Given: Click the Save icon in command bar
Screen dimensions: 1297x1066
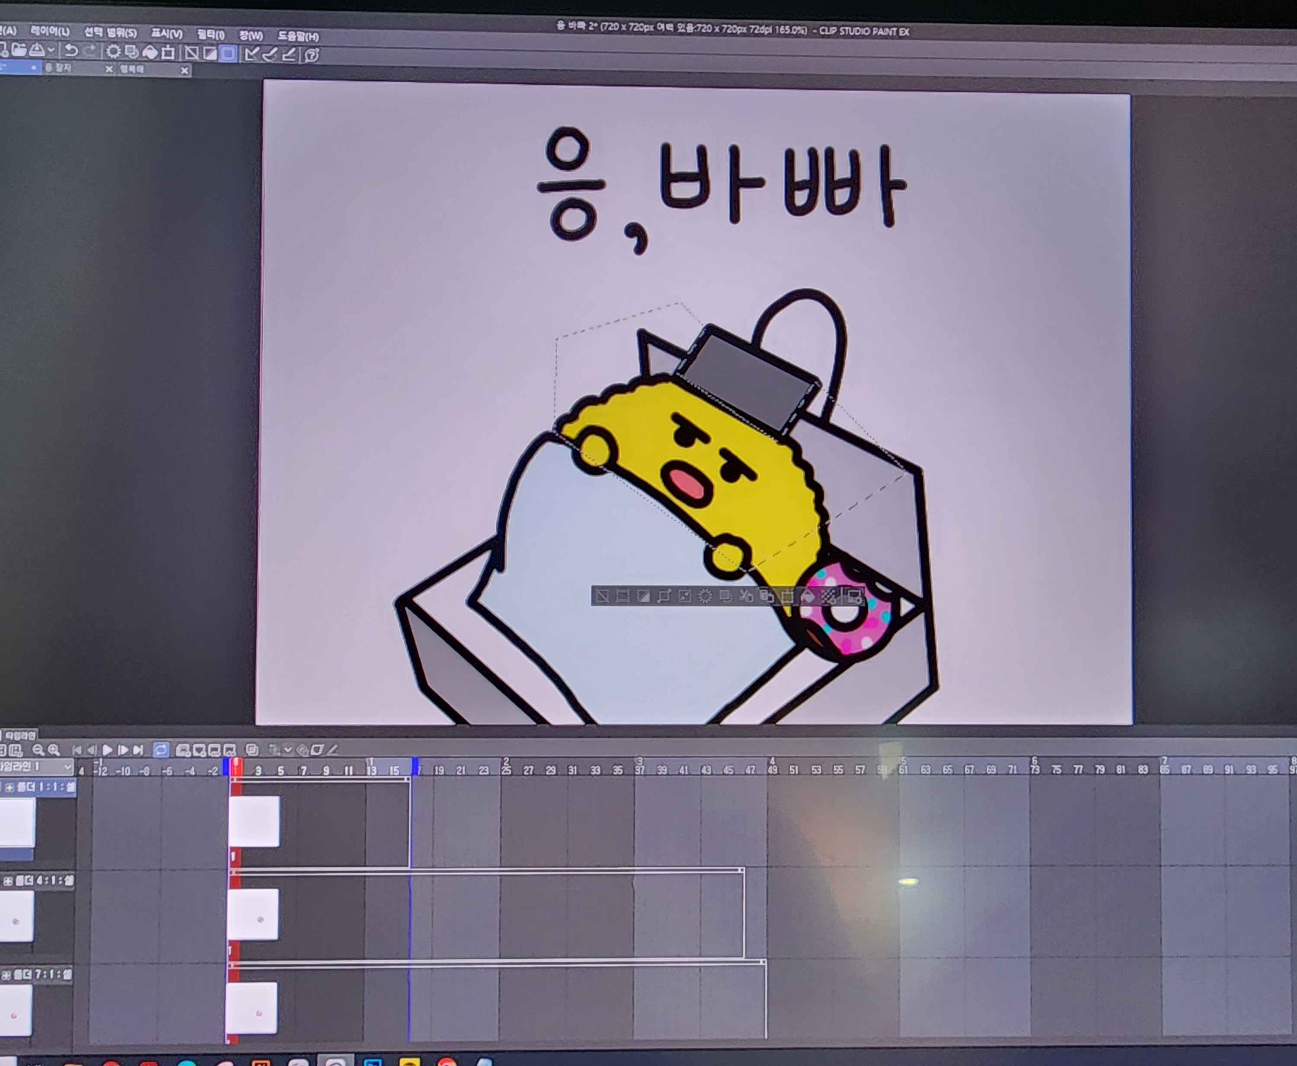Looking at the screenshot, I should click(37, 51).
